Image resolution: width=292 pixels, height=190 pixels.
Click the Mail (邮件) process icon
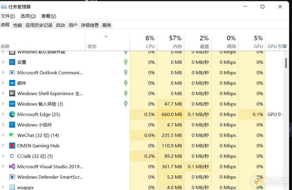point(12,83)
